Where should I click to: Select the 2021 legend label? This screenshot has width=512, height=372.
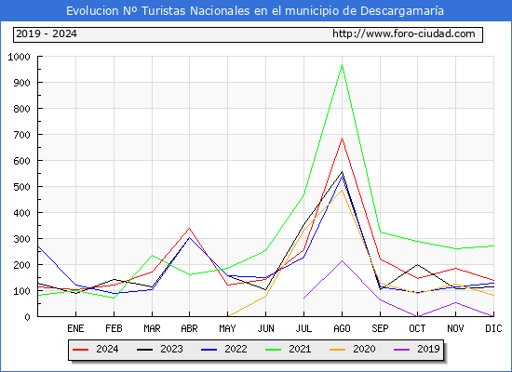(300, 349)
